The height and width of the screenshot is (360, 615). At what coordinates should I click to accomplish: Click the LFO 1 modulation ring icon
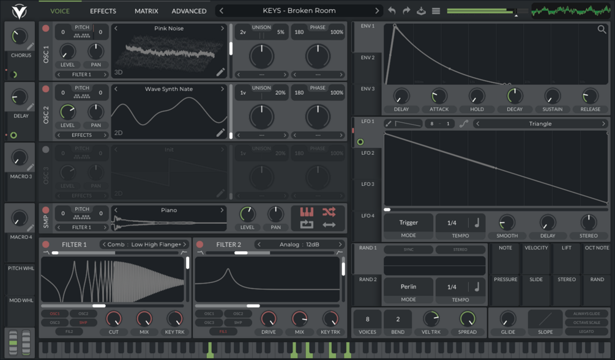[360, 142]
